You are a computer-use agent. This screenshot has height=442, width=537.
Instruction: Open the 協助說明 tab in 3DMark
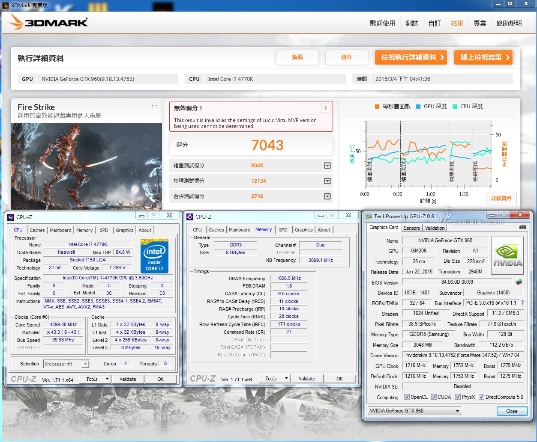click(509, 23)
